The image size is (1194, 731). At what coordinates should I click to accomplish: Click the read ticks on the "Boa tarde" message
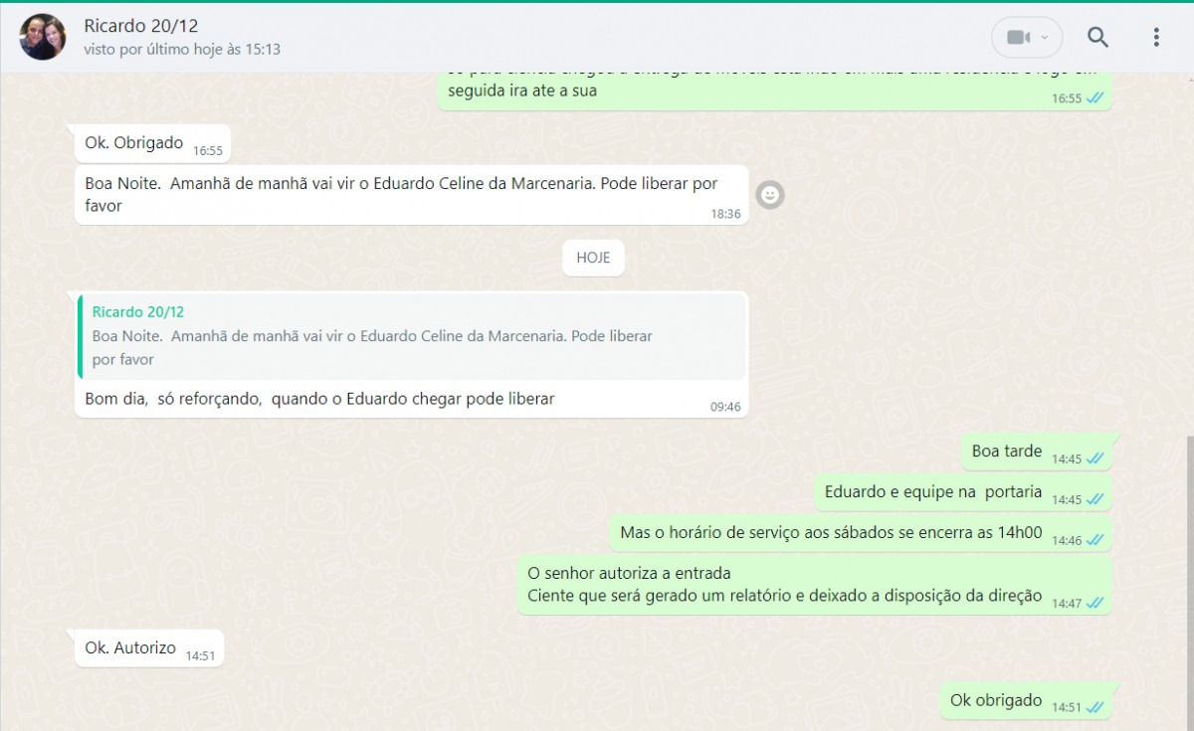click(1095, 458)
